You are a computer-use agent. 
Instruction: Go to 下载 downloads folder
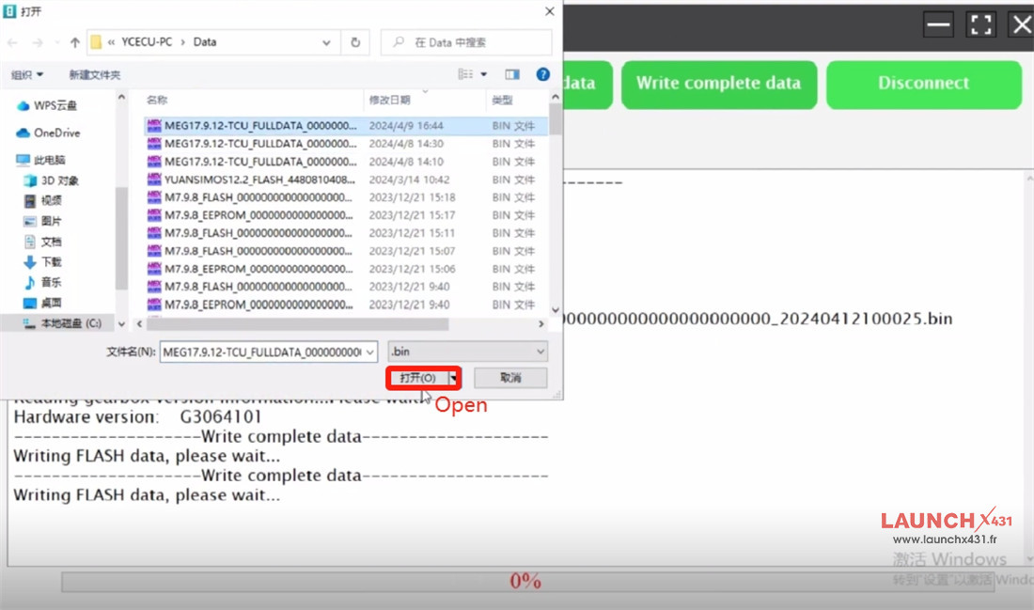point(51,262)
